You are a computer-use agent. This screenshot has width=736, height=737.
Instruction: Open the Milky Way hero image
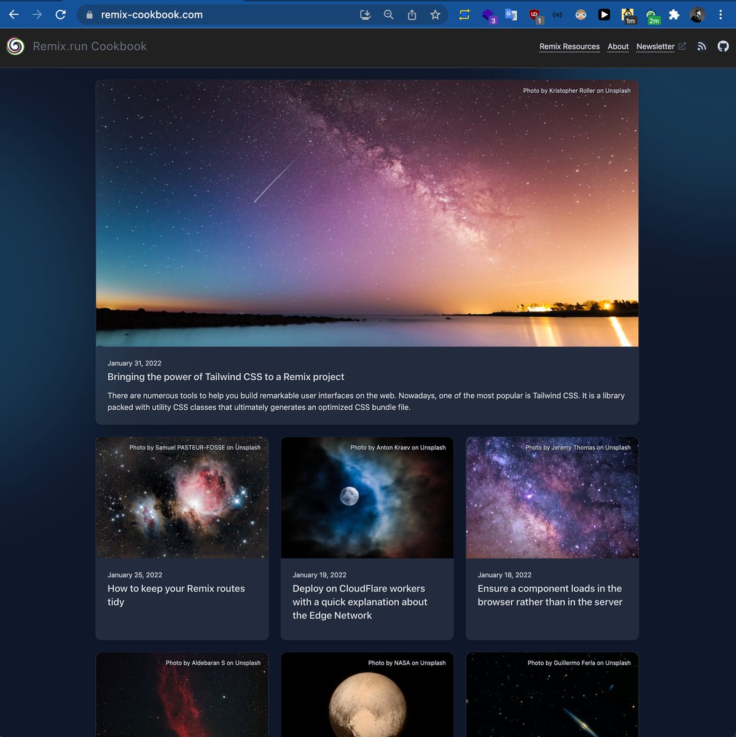click(x=367, y=213)
